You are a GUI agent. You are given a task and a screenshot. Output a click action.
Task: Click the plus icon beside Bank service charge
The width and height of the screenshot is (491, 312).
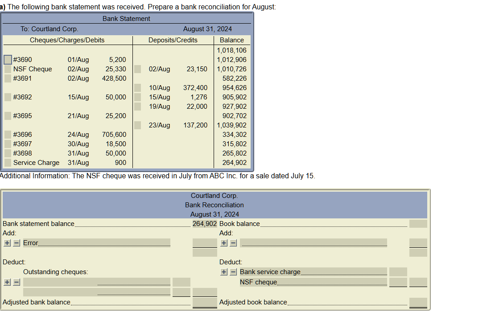coord(223,271)
